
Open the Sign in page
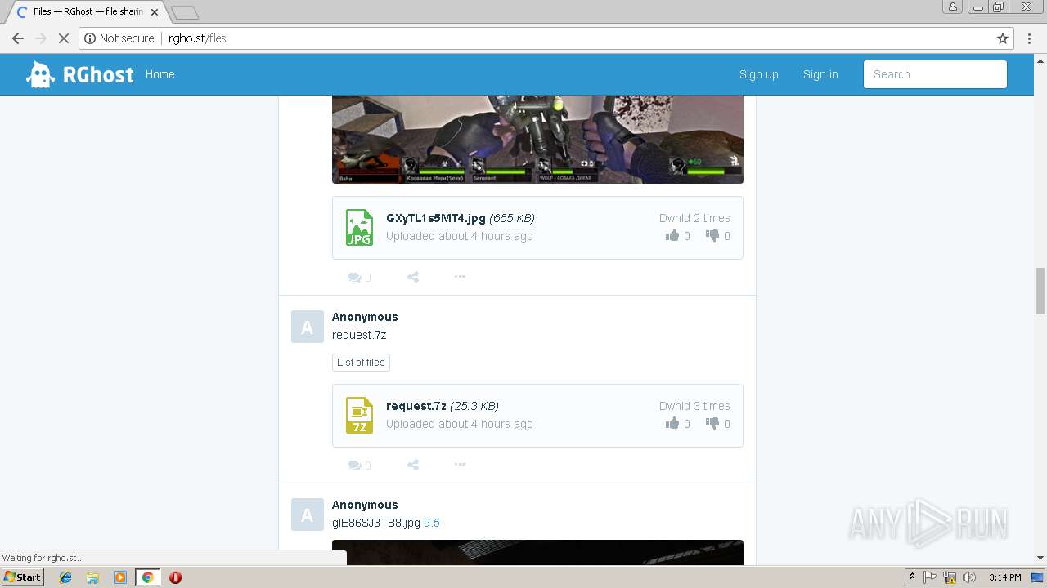(x=820, y=74)
